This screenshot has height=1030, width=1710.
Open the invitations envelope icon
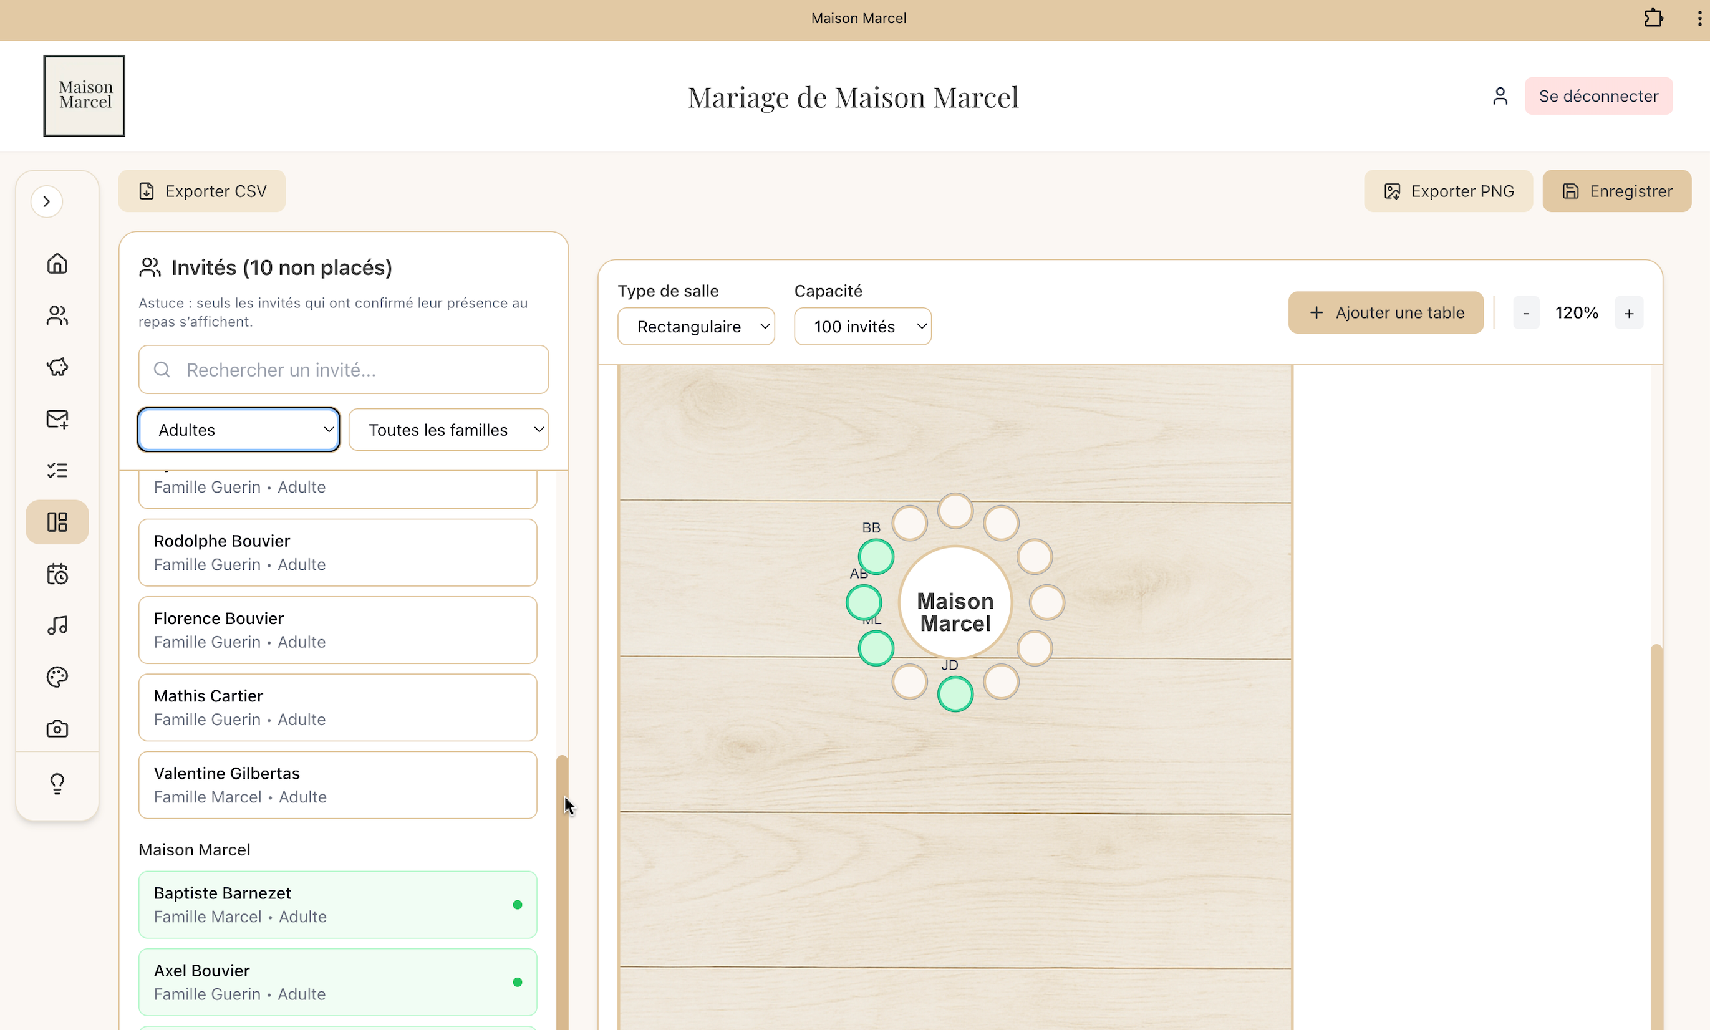click(x=57, y=419)
